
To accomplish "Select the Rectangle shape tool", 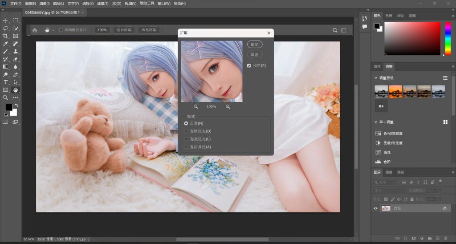I will (5, 90).
